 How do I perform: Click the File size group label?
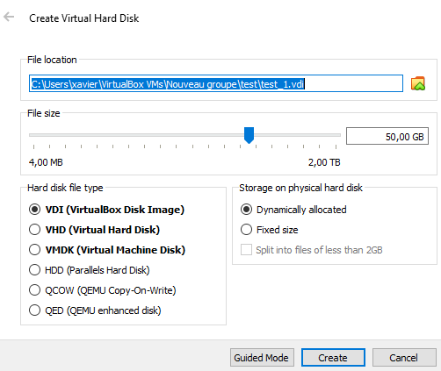coord(44,113)
